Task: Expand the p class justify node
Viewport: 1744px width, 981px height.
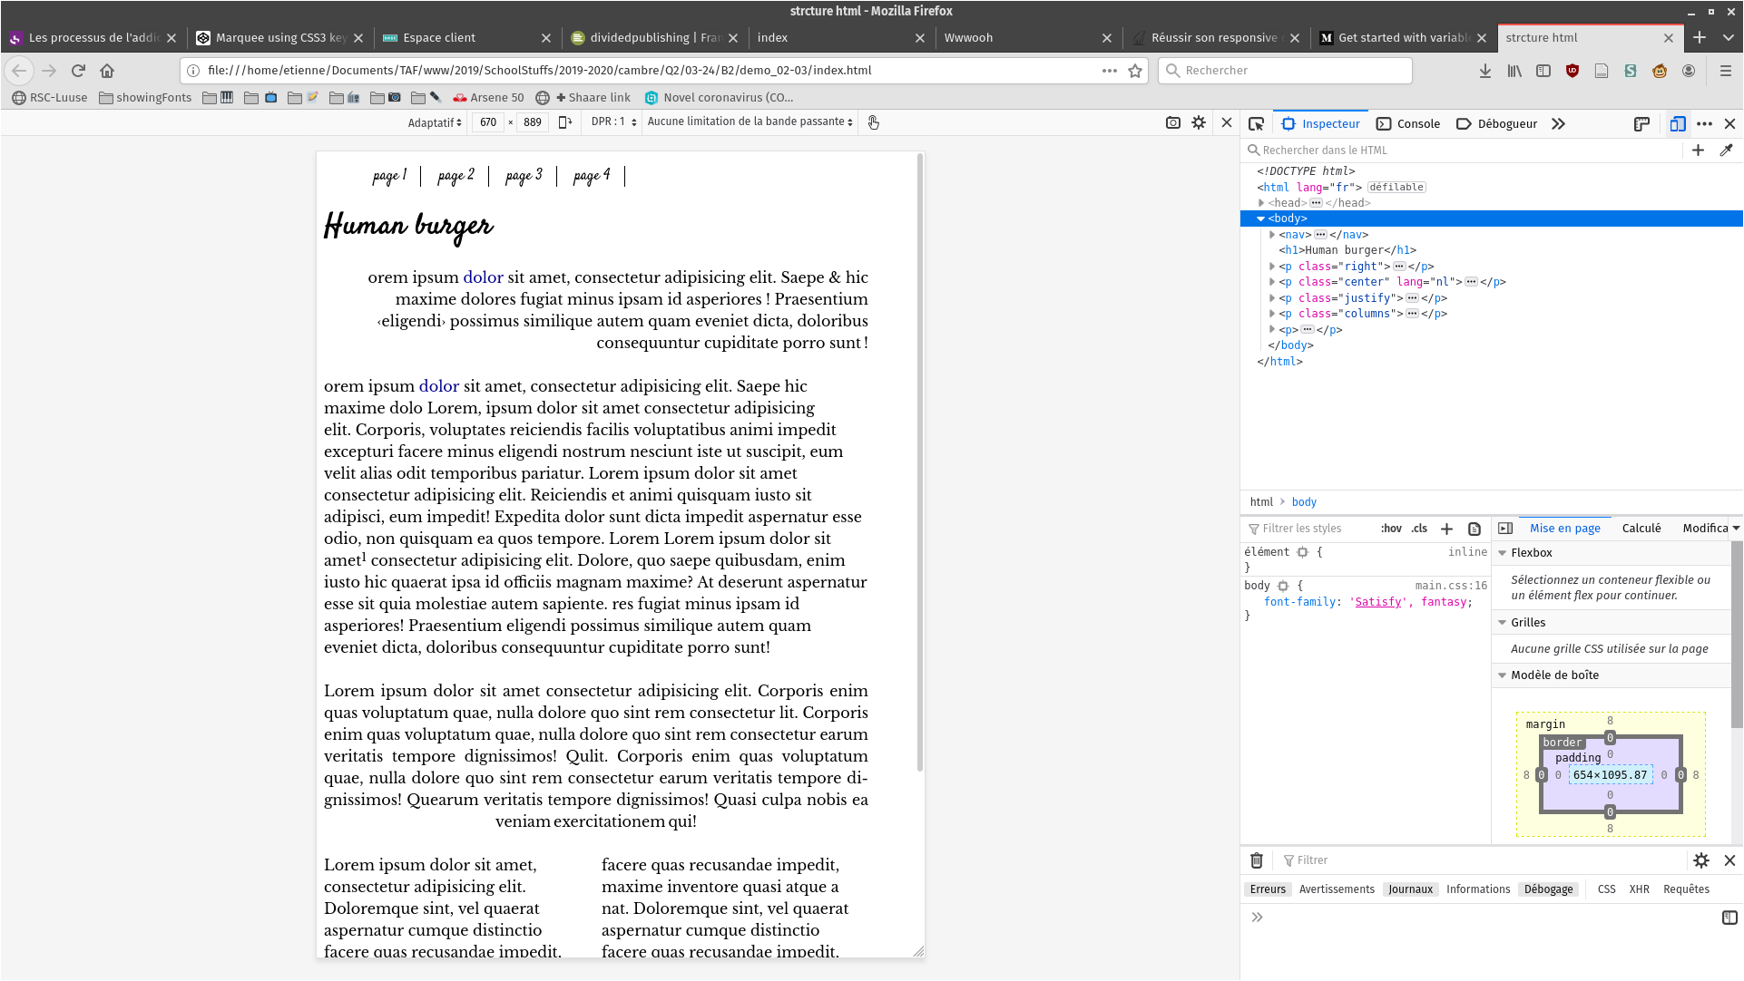Action: (1272, 298)
